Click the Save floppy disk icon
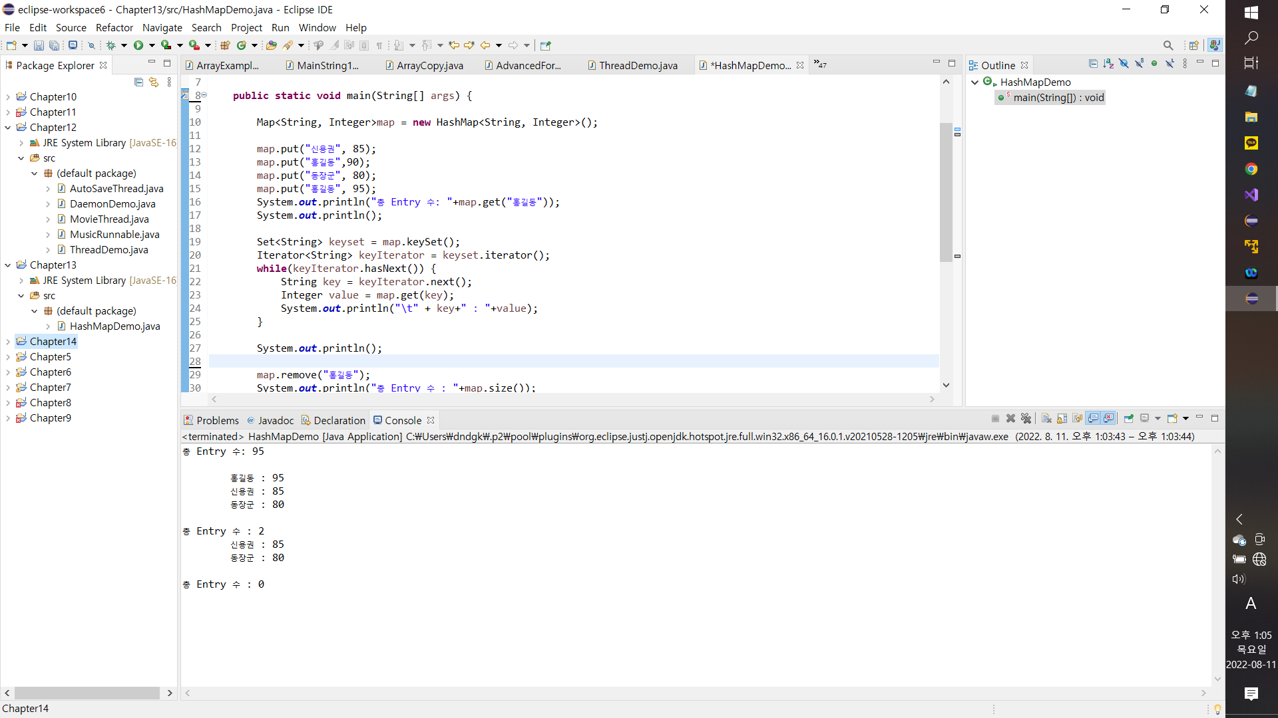Viewport: 1278px width, 718px height. point(39,45)
